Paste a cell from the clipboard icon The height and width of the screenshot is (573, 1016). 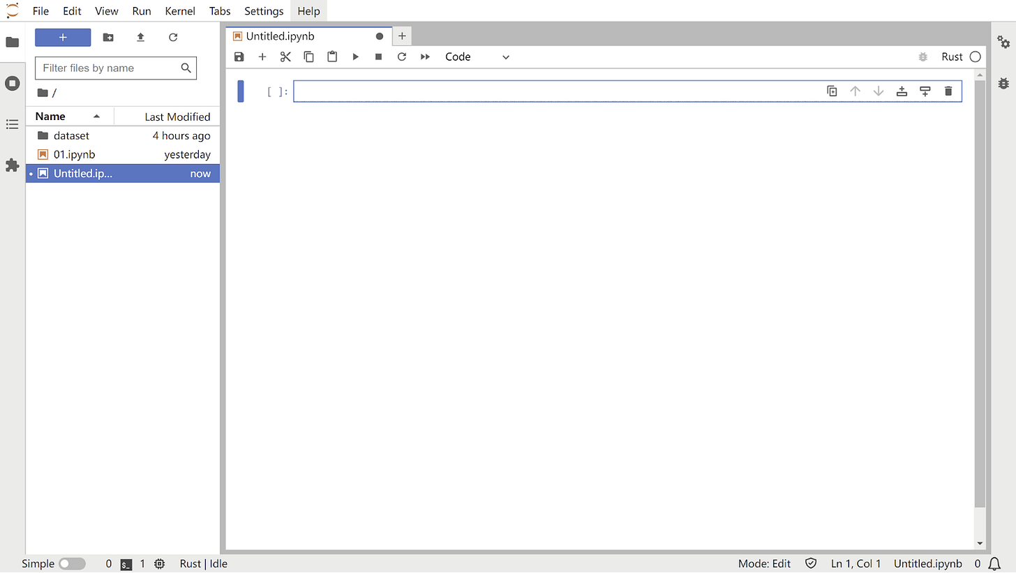[x=332, y=57]
